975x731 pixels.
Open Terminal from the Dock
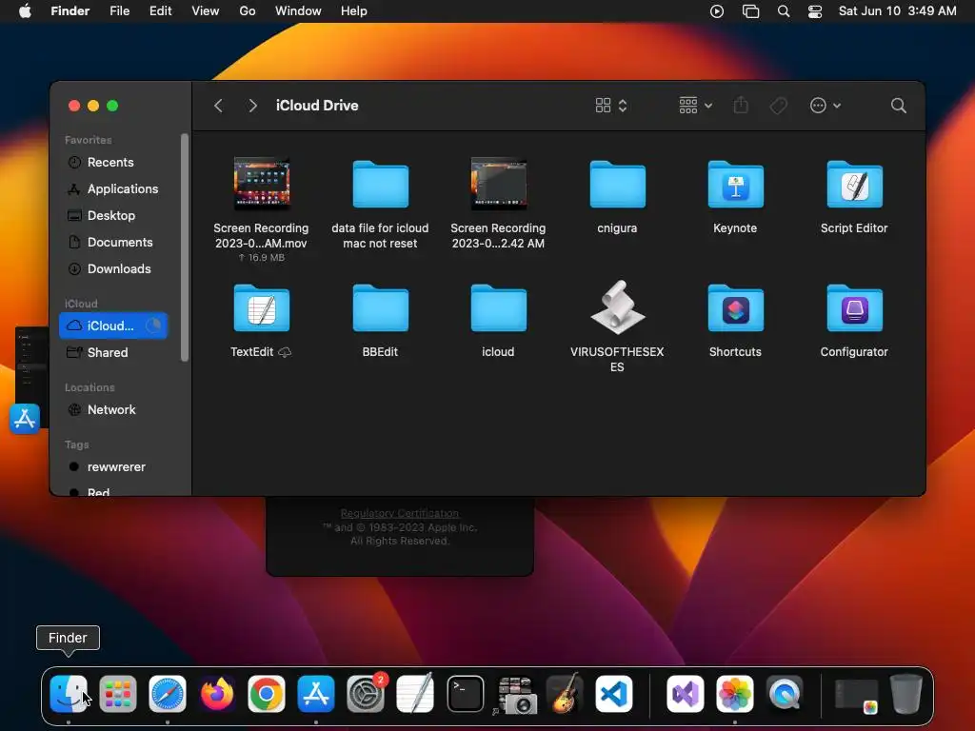[465, 694]
